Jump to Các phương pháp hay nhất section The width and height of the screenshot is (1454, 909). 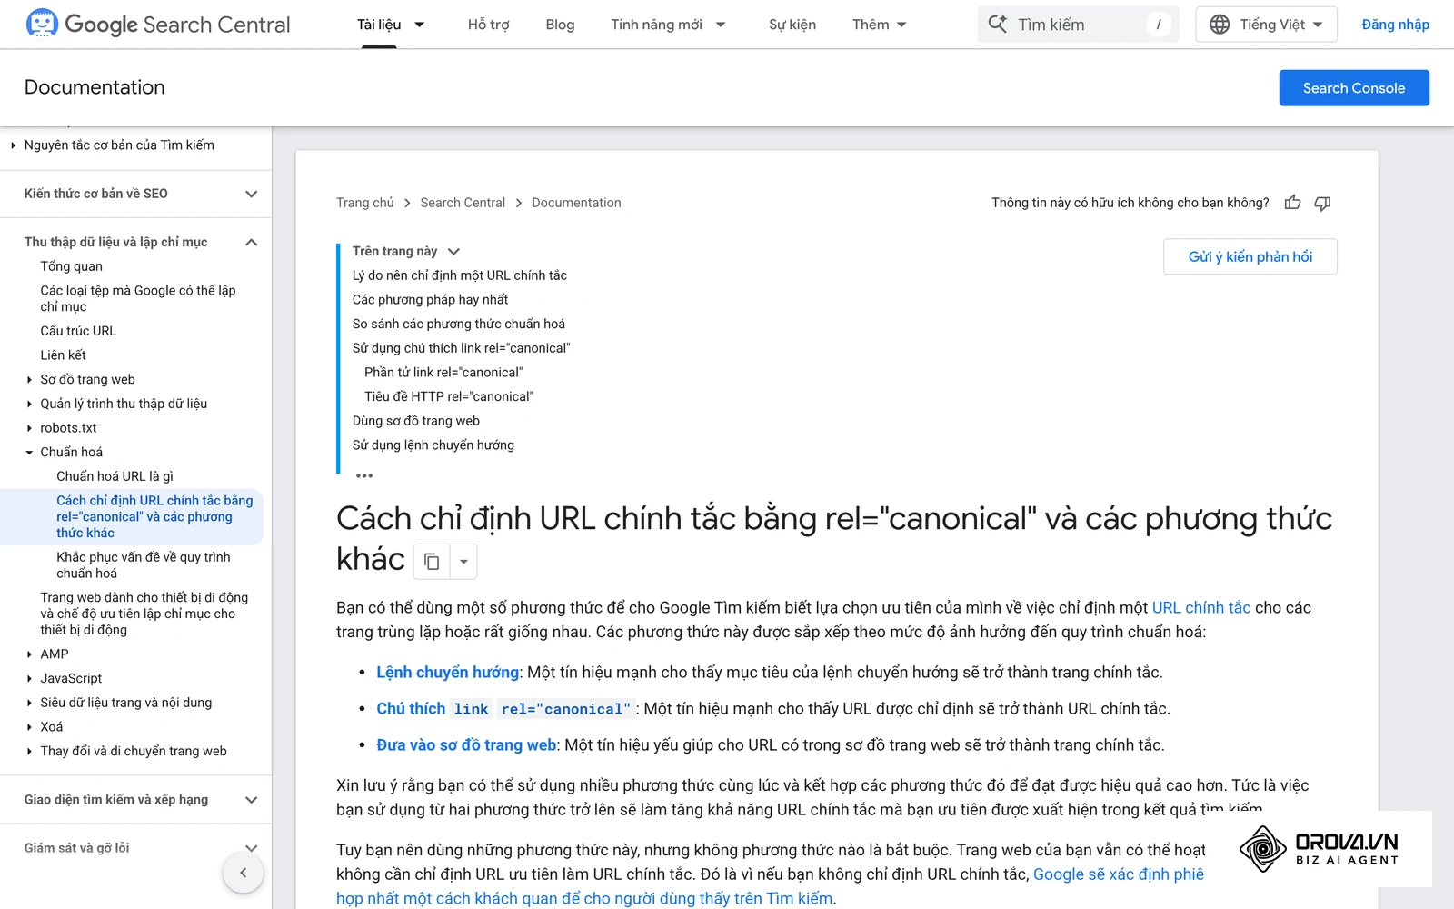430,300
